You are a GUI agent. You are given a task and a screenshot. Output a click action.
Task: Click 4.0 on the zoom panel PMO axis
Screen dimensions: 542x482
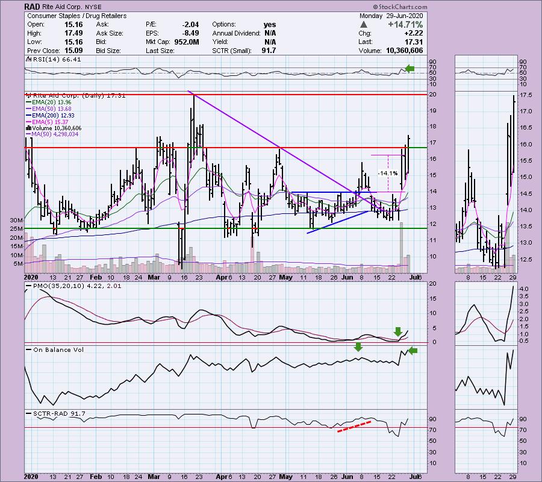(524, 289)
